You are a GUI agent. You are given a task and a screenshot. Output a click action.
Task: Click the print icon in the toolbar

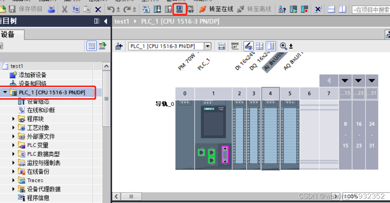(x=51, y=9)
